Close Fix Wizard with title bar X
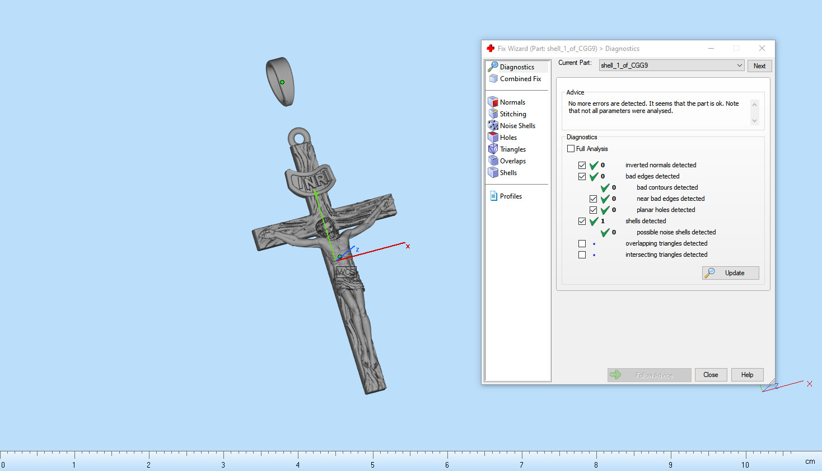 [762, 49]
